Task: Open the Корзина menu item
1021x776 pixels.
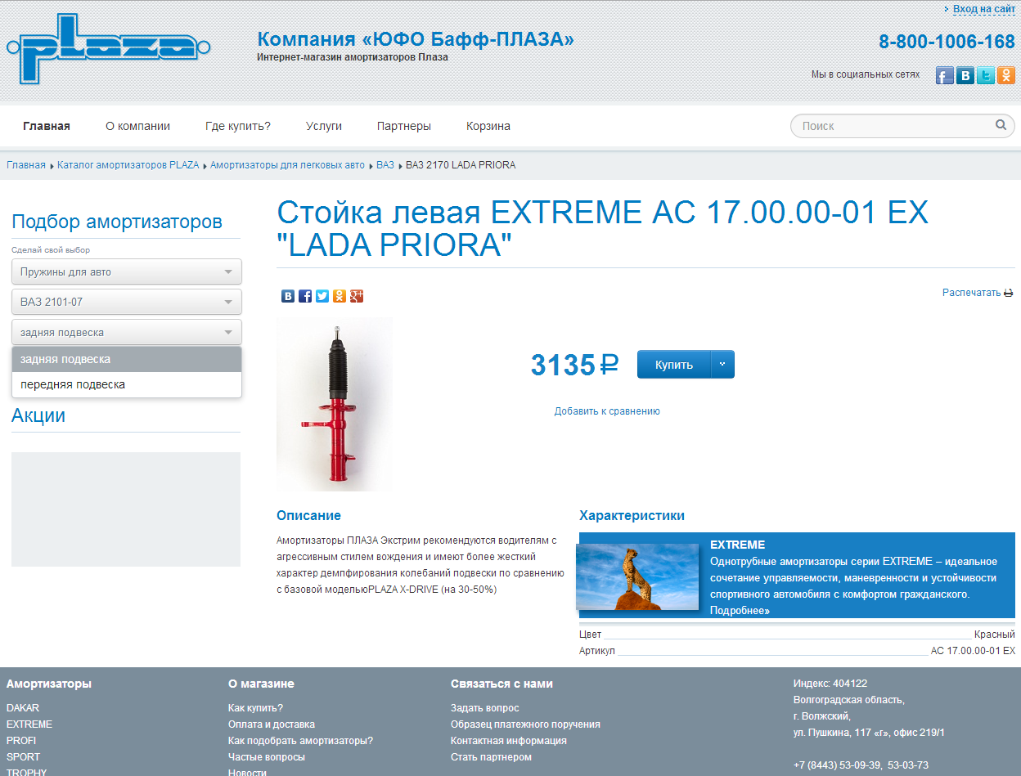Action: click(x=488, y=126)
